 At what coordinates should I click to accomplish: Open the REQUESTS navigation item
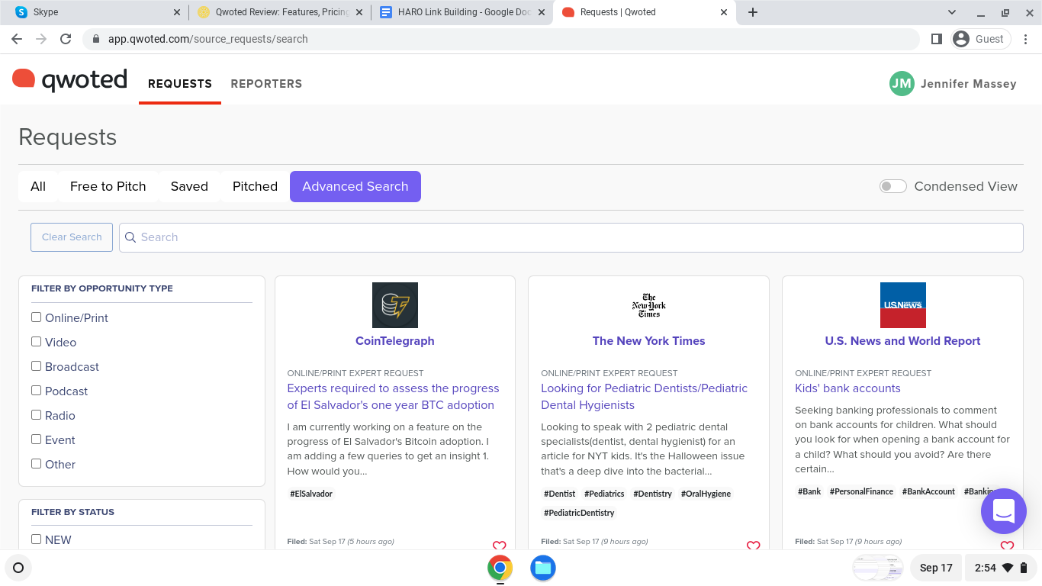180,84
